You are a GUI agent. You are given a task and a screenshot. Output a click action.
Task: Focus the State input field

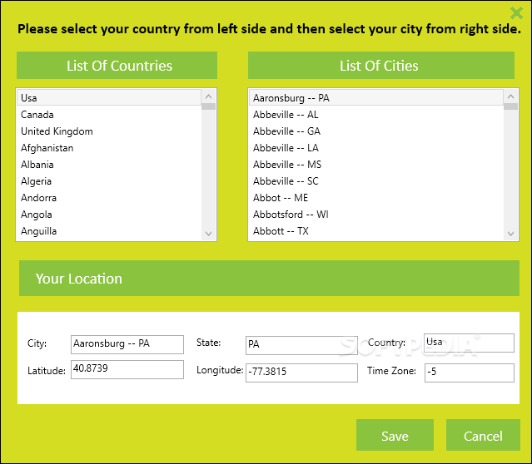point(301,345)
